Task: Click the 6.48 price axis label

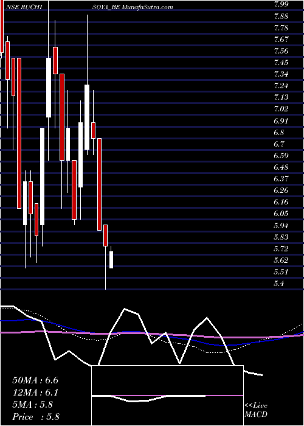Action: pyautogui.click(x=282, y=167)
